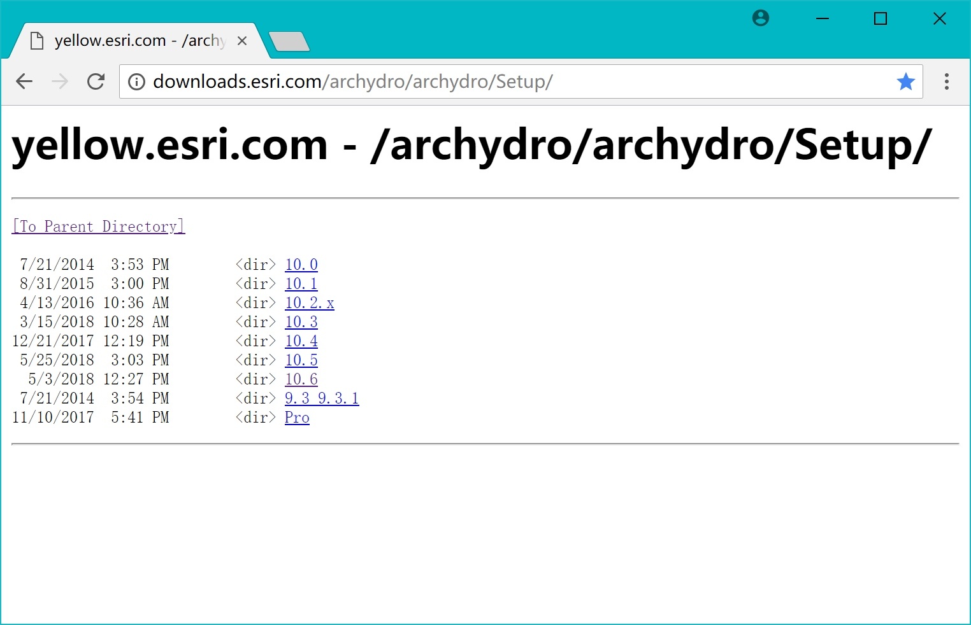Click the page heading yellow.esri.com - /archydro/archydro/Setup/
The width and height of the screenshot is (971, 625).
coord(472,144)
